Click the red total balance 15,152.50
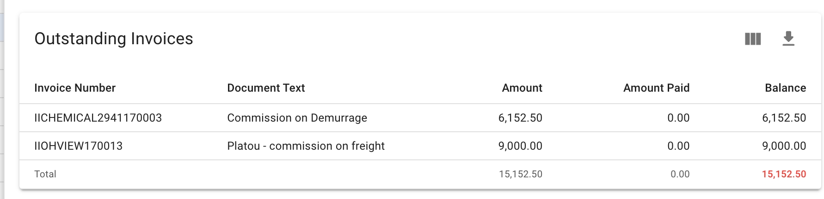This screenshot has width=824, height=199. 784,174
